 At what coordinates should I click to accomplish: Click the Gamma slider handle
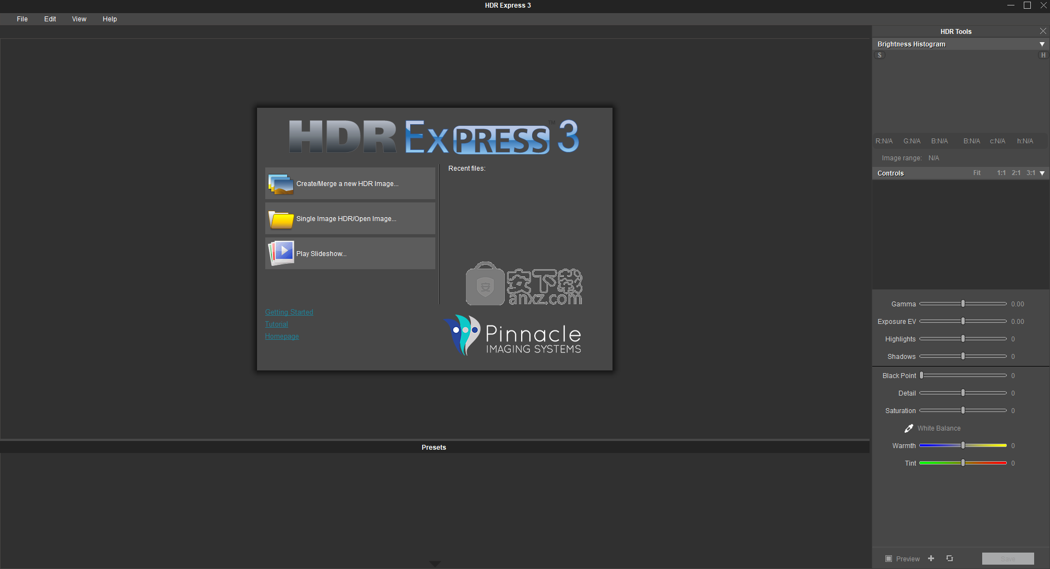(963, 304)
